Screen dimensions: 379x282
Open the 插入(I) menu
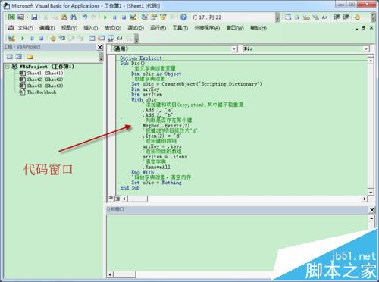click(91, 28)
